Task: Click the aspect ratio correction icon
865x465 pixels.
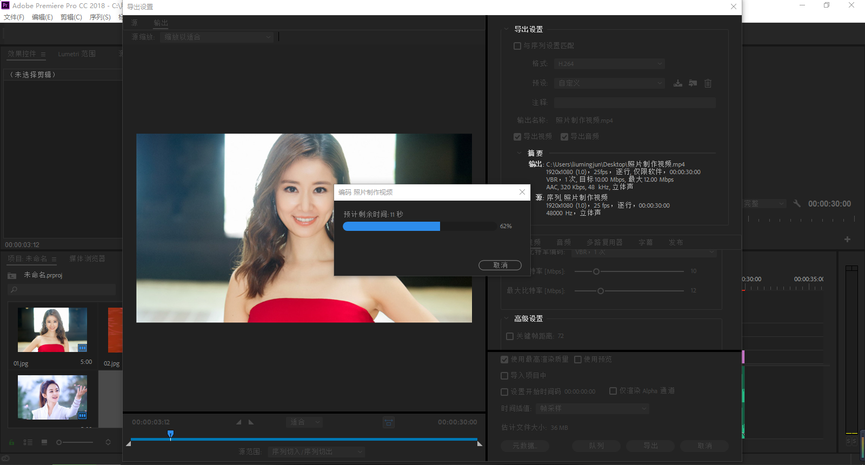Action: click(389, 422)
